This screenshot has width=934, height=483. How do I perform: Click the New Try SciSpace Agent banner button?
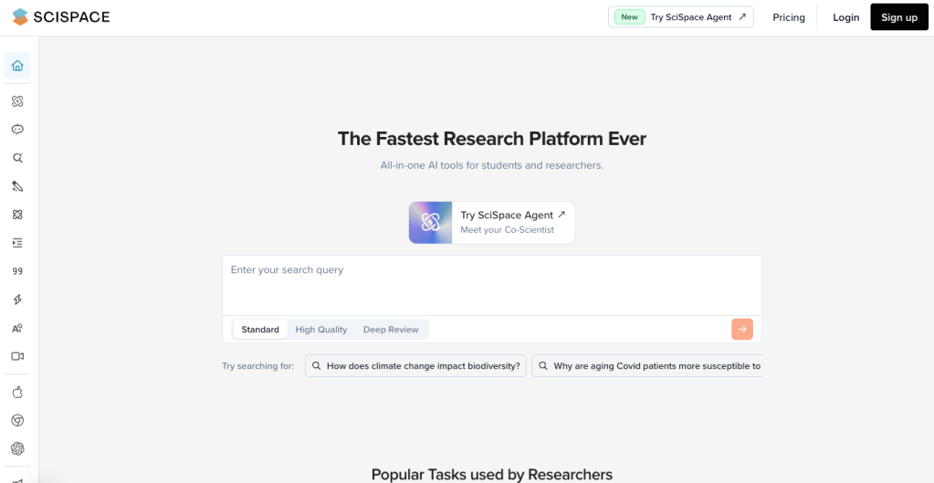point(681,17)
